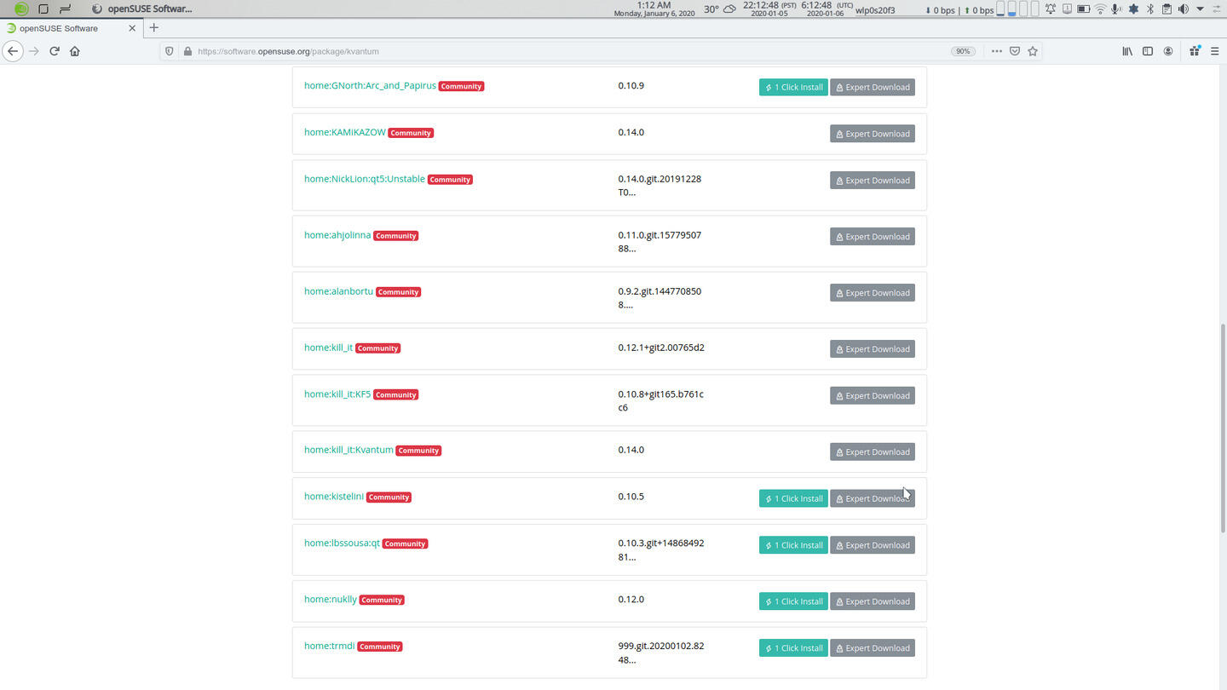Show site security lock info
Viewport: 1227px width, 690px height.
pyautogui.click(x=187, y=51)
